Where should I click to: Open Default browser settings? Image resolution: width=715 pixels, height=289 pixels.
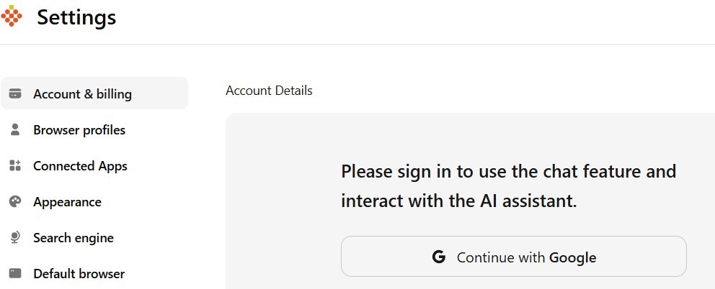[x=79, y=274]
